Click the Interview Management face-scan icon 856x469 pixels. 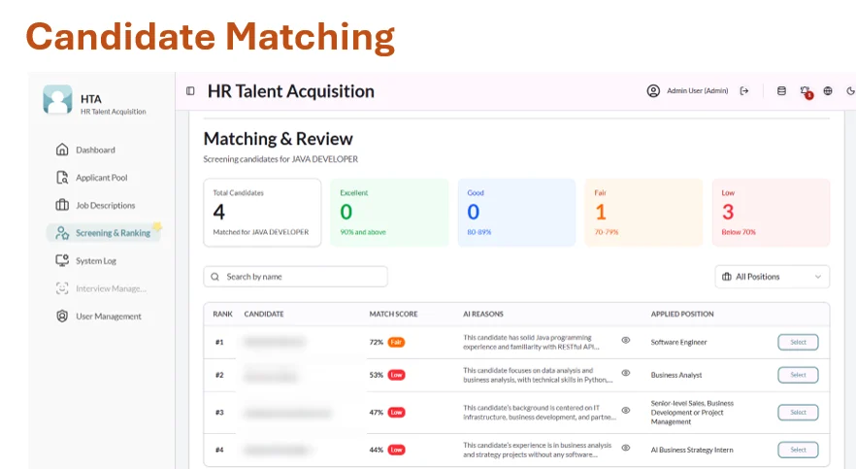pyautogui.click(x=62, y=288)
